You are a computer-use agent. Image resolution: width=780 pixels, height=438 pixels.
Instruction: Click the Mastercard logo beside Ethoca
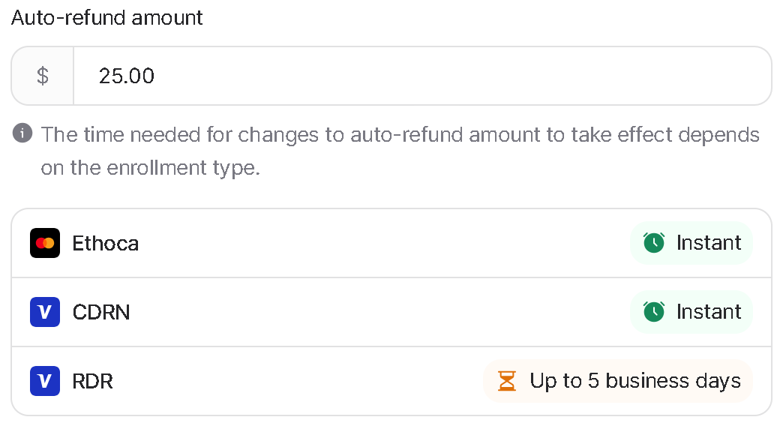point(45,243)
